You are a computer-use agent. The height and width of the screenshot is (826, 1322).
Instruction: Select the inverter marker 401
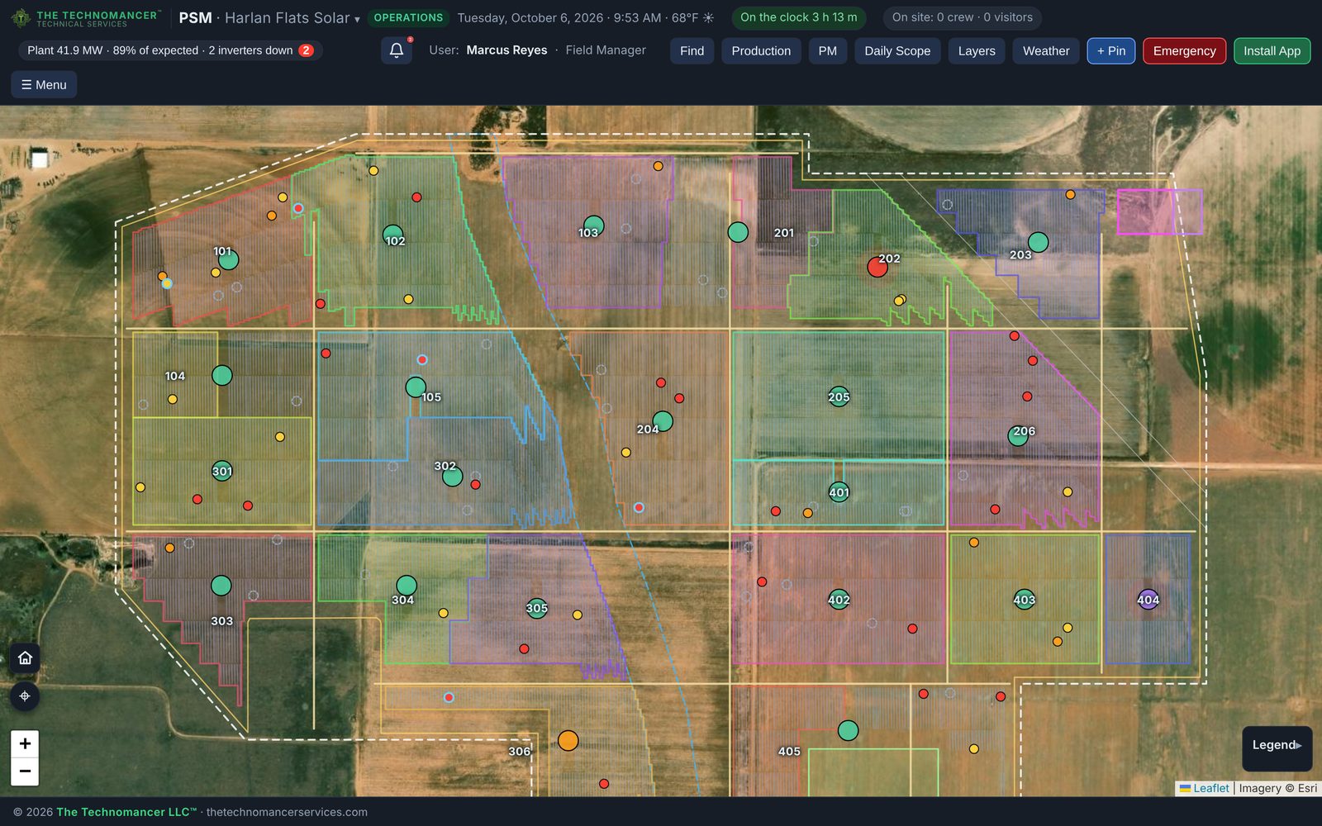point(839,492)
